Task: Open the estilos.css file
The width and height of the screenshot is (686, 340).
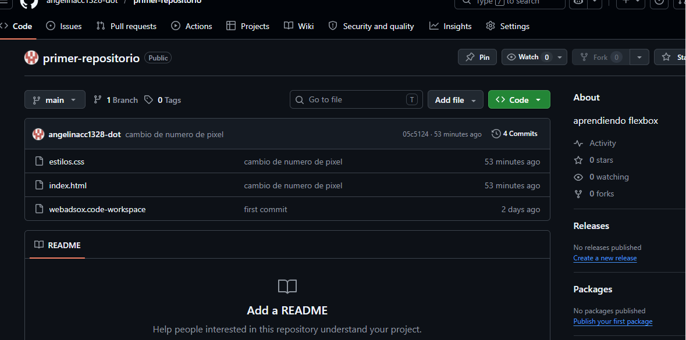Action: click(66, 162)
